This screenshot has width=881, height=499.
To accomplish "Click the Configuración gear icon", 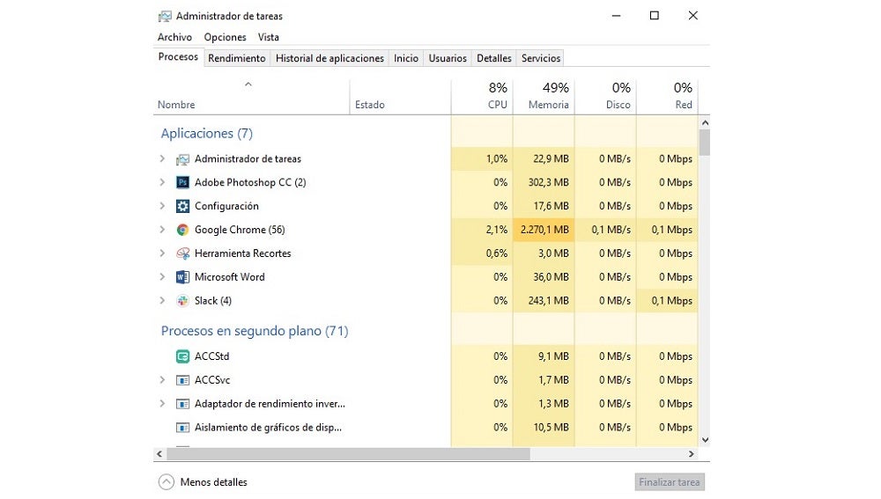I will tap(182, 206).
